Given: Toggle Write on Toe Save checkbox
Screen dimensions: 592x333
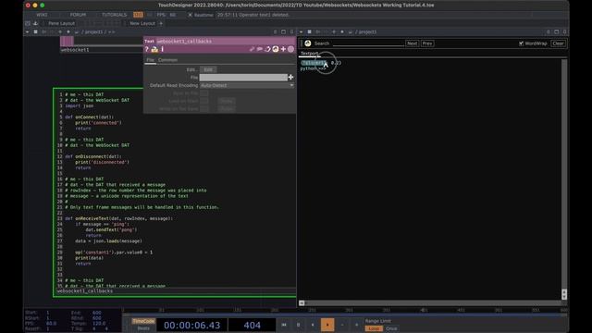Looking at the screenshot, I should click(x=203, y=109).
